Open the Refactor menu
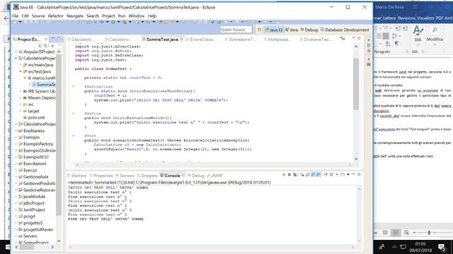The image size is (453, 254). 55,16
